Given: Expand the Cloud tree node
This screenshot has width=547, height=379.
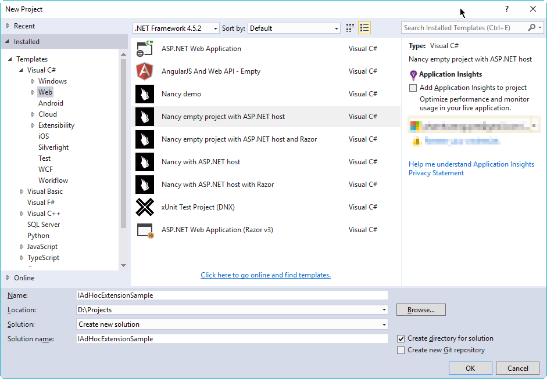Looking at the screenshot, I should point(33,114).
